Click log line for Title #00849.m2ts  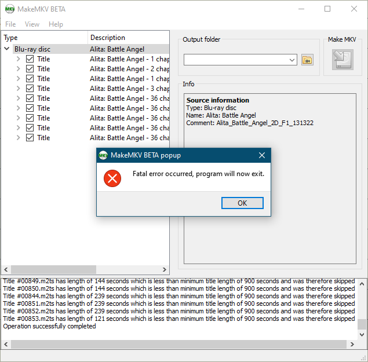(x=179, y=281)
